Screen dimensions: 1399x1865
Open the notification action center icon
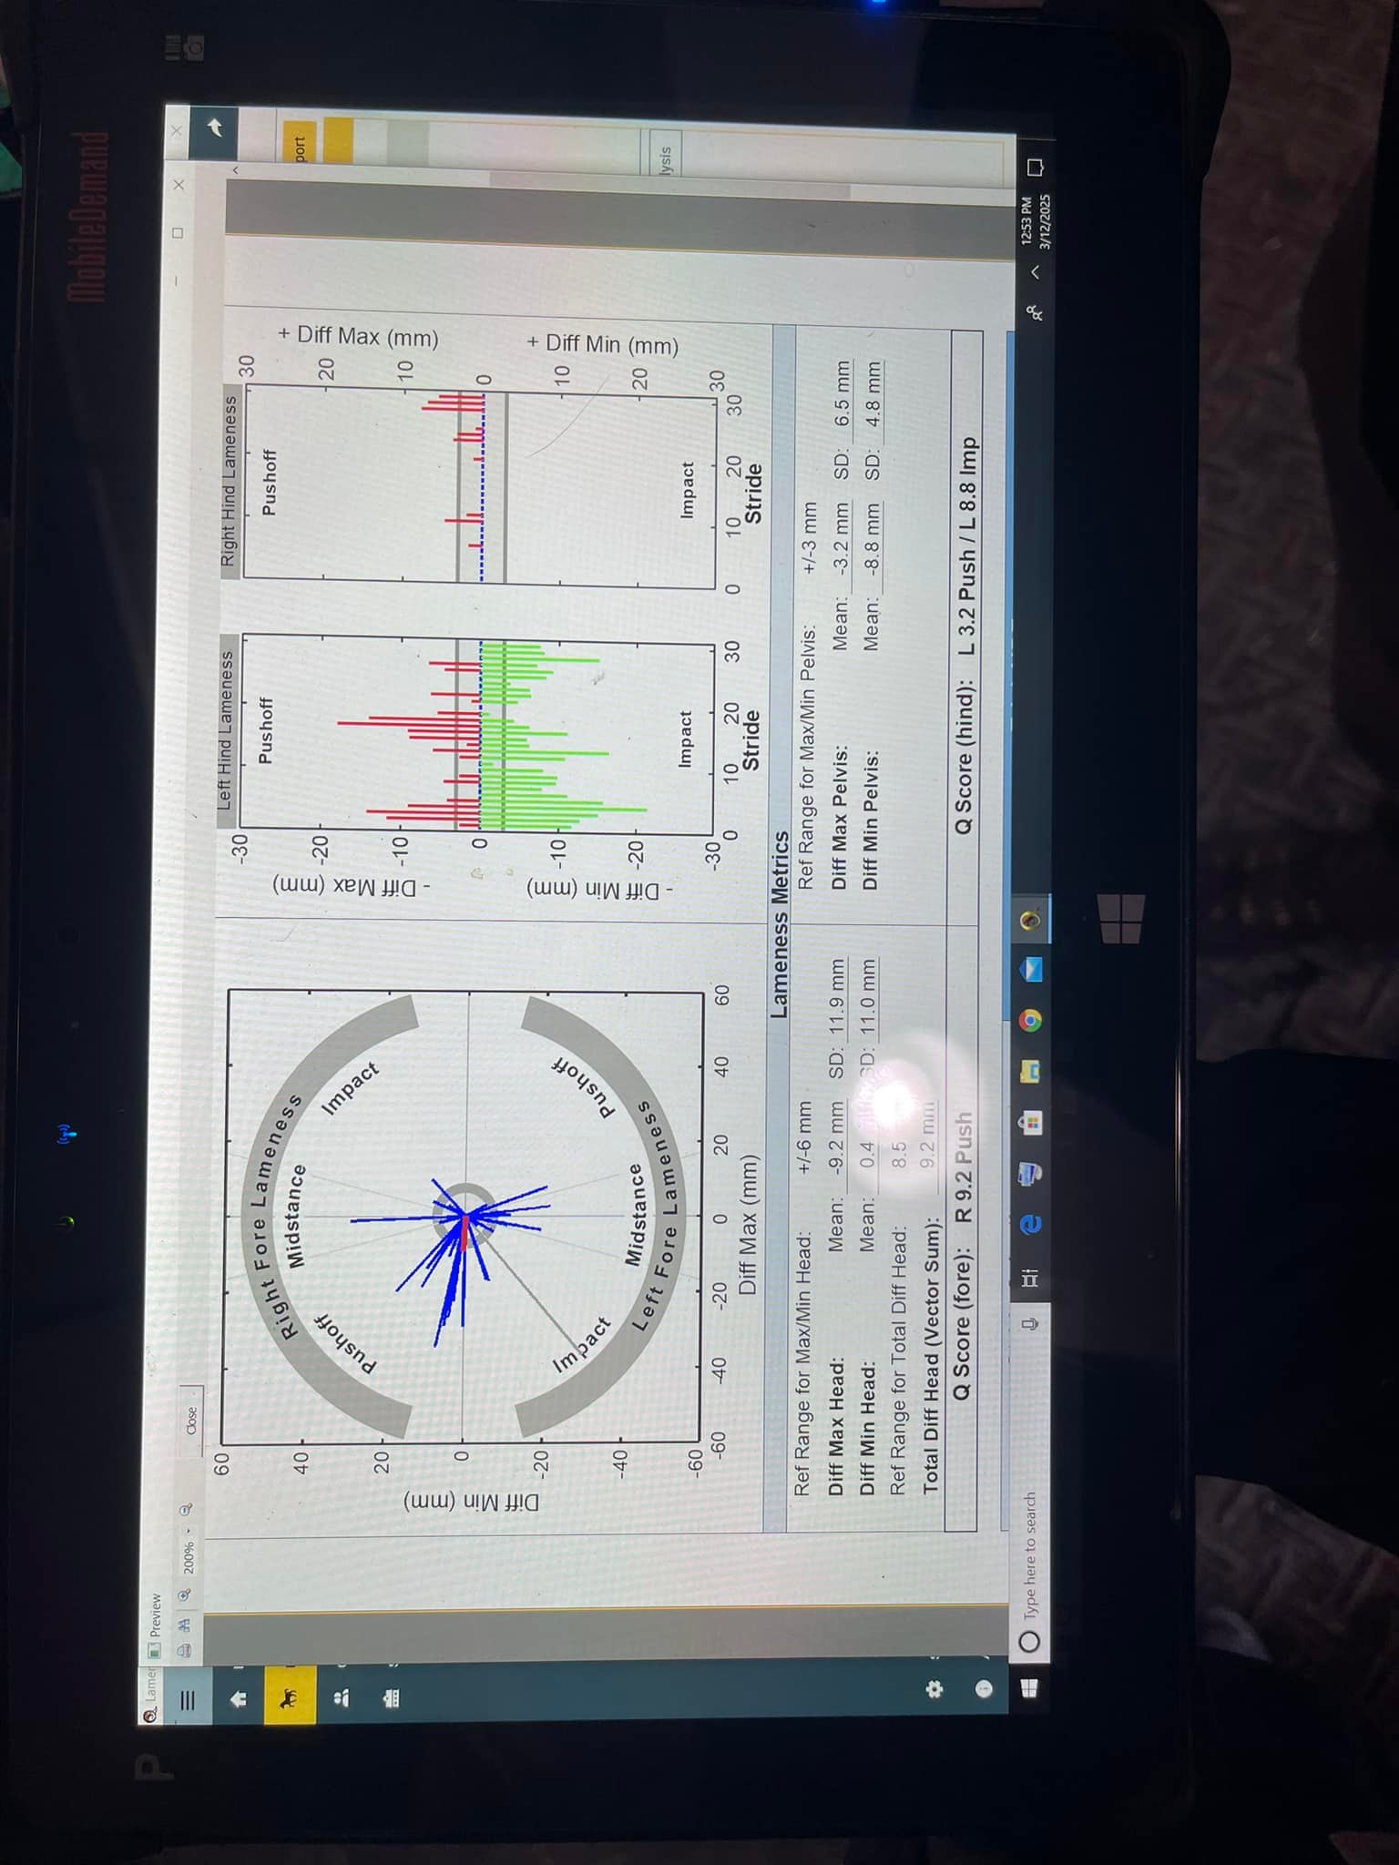coord(1036,168)
